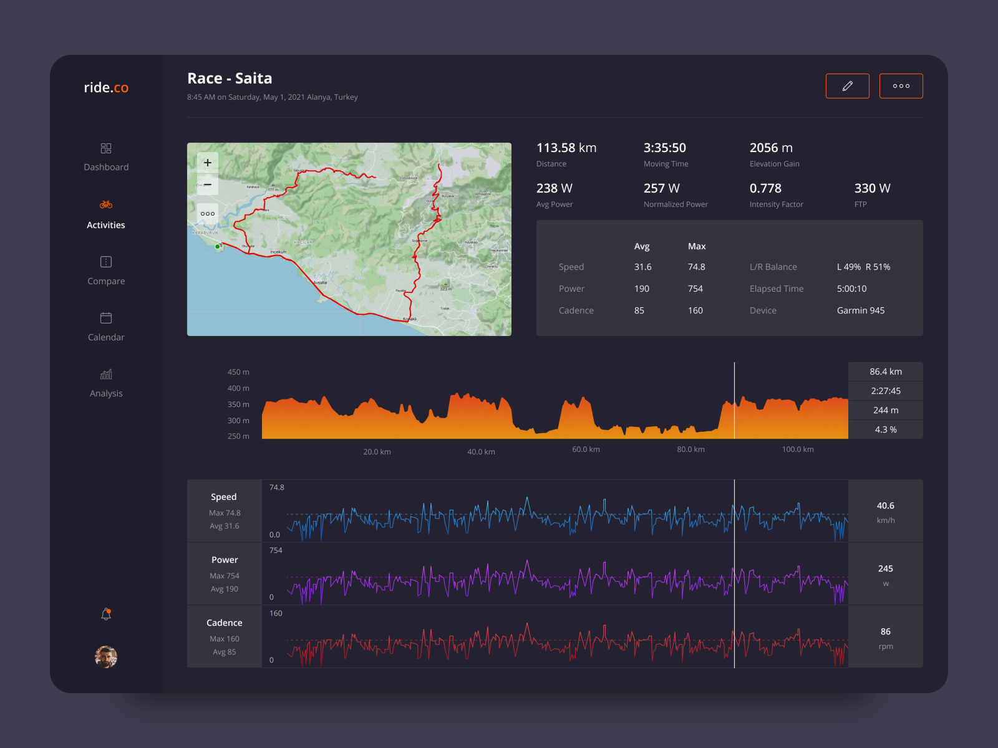
Task: Zoom in on the route map
Action: pyautogui.click(x=207, y=162)
